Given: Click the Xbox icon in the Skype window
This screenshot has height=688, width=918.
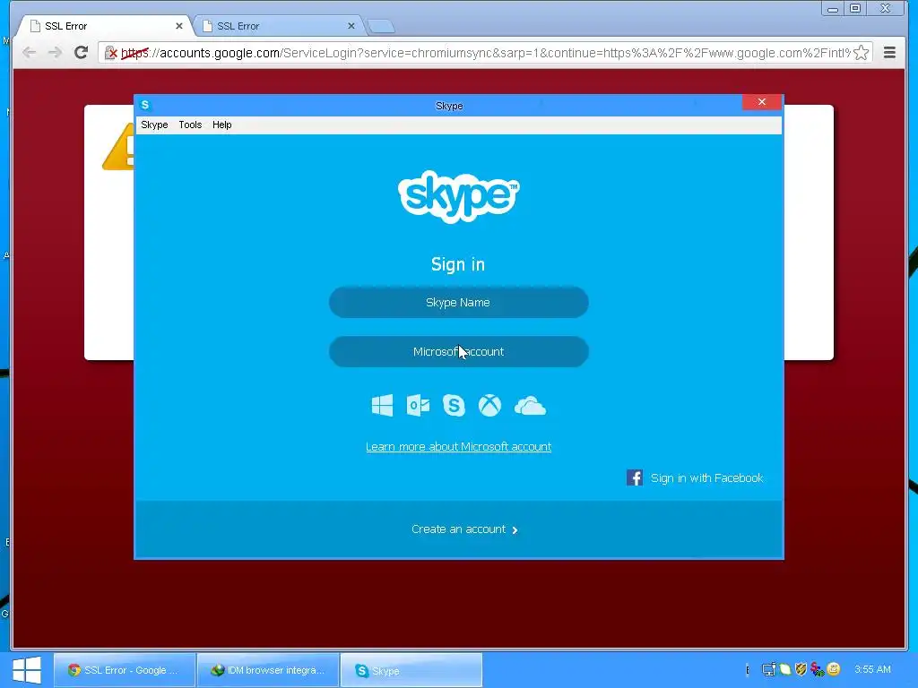Looking at the screenshot, I should pos(490,406).
